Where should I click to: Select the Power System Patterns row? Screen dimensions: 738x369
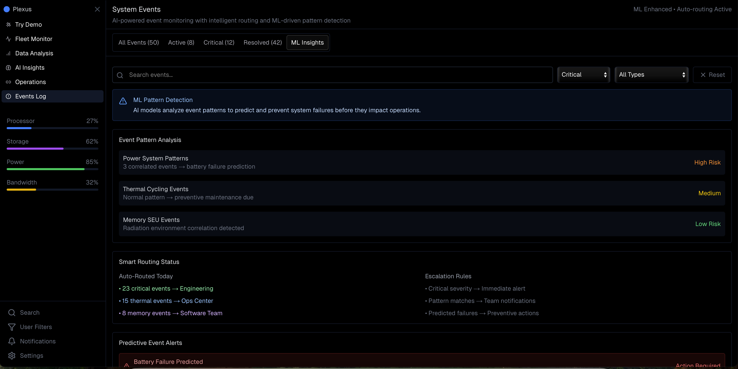pos(422,162)
